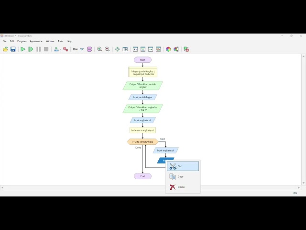Click the window layout panels icon

click(x=125, y=49)
